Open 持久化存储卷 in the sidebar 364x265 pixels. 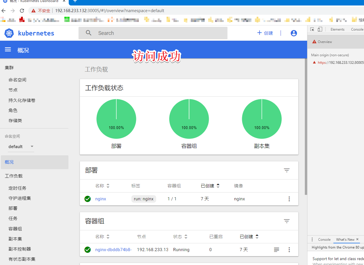pos(22,100)
